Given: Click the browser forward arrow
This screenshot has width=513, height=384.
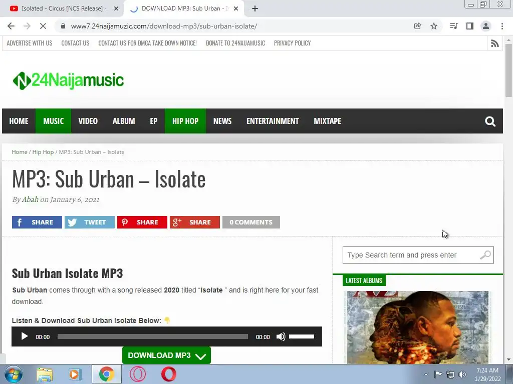Looking at the screenshot, I should coord(27,26).
